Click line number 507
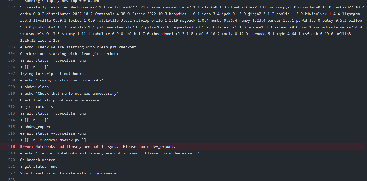This screenshot has height=181, width=367. pos(11,74)
